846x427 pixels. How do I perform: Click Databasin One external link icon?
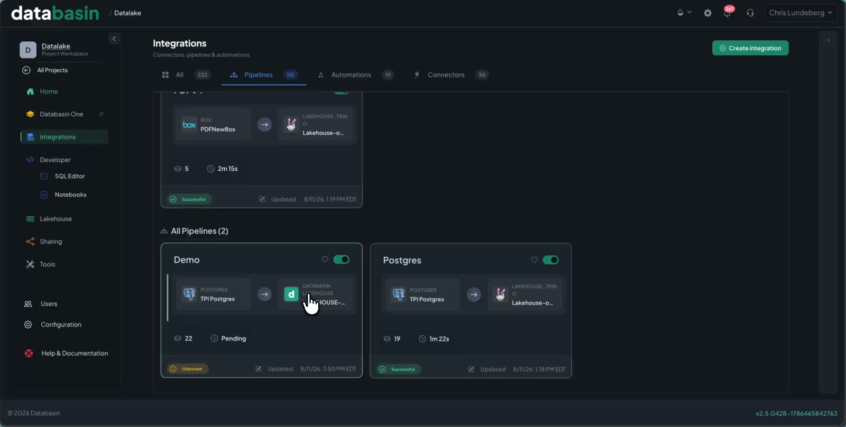click(101, 114)
